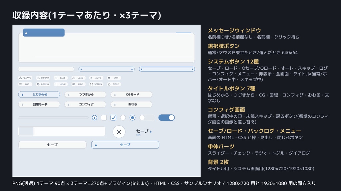Click the おわる title button
Viewport: 341px width, 191px height.
(131, 104)
